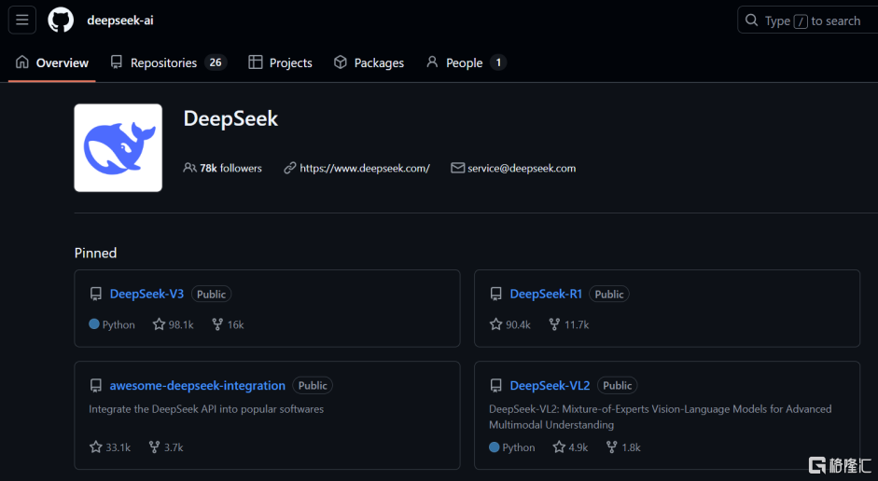The height and width of the screenshot is (481, 878).
Task: Click the Public badge on DeepSeek-VL2
Action: tap(617, 385)
